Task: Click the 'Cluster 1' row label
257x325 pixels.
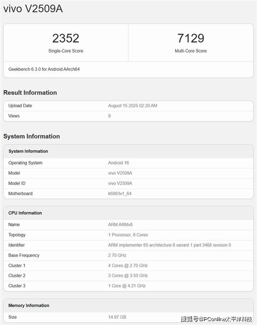Action: (x=17, y=265)
